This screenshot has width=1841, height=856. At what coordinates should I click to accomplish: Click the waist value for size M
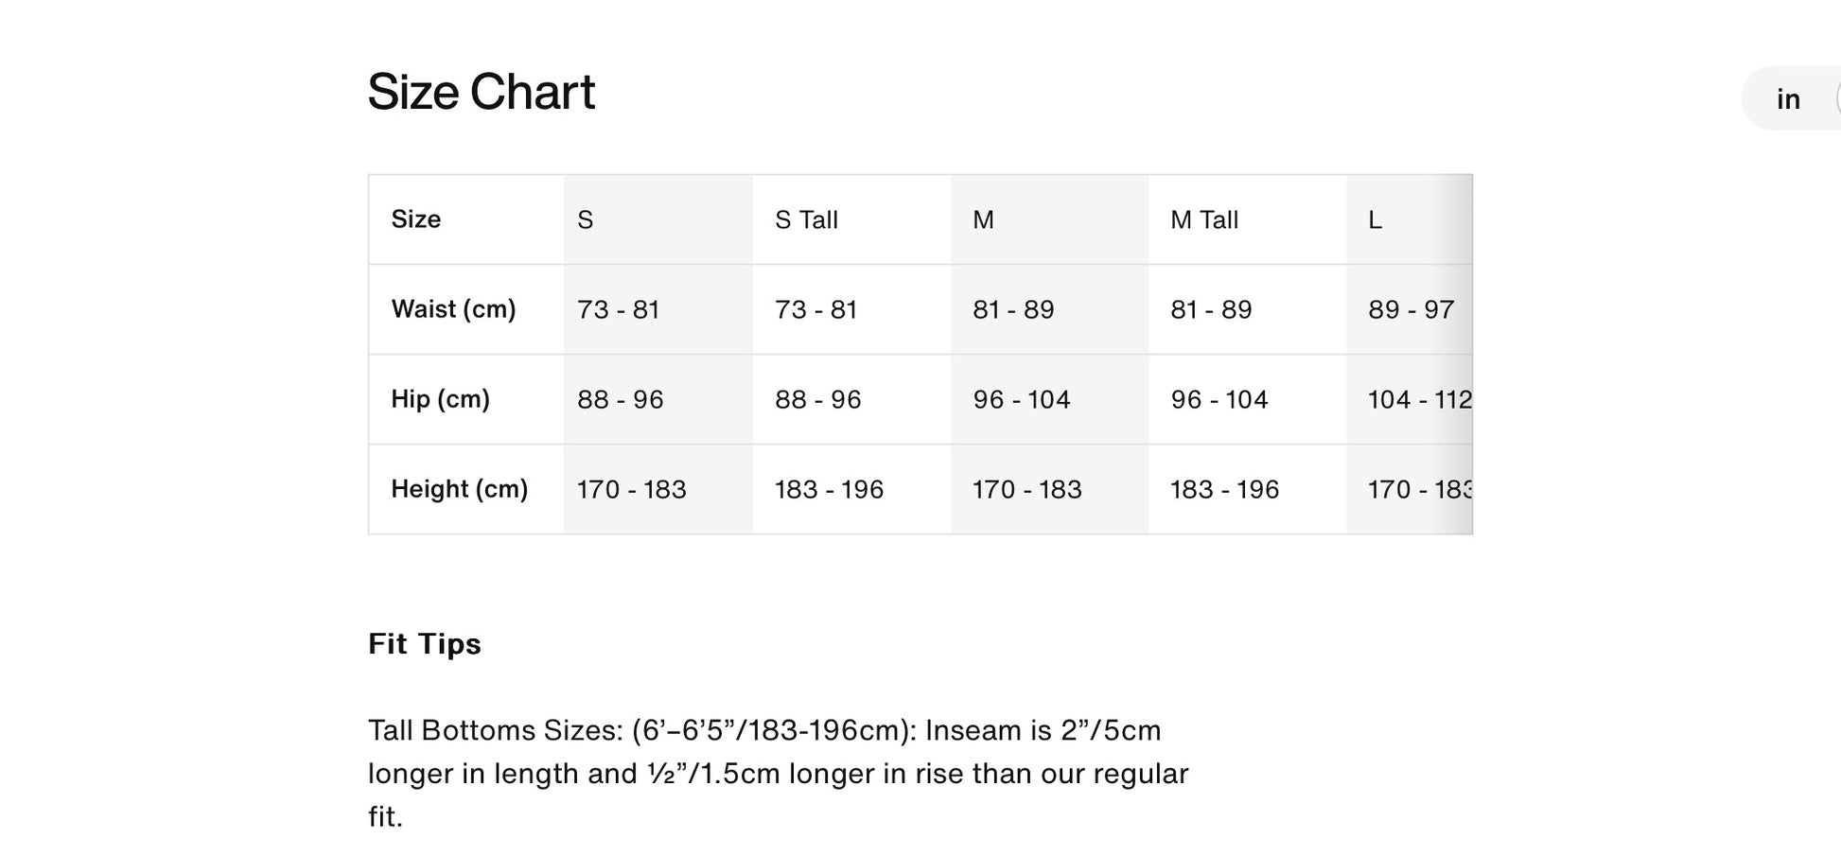pos(1013,310)
